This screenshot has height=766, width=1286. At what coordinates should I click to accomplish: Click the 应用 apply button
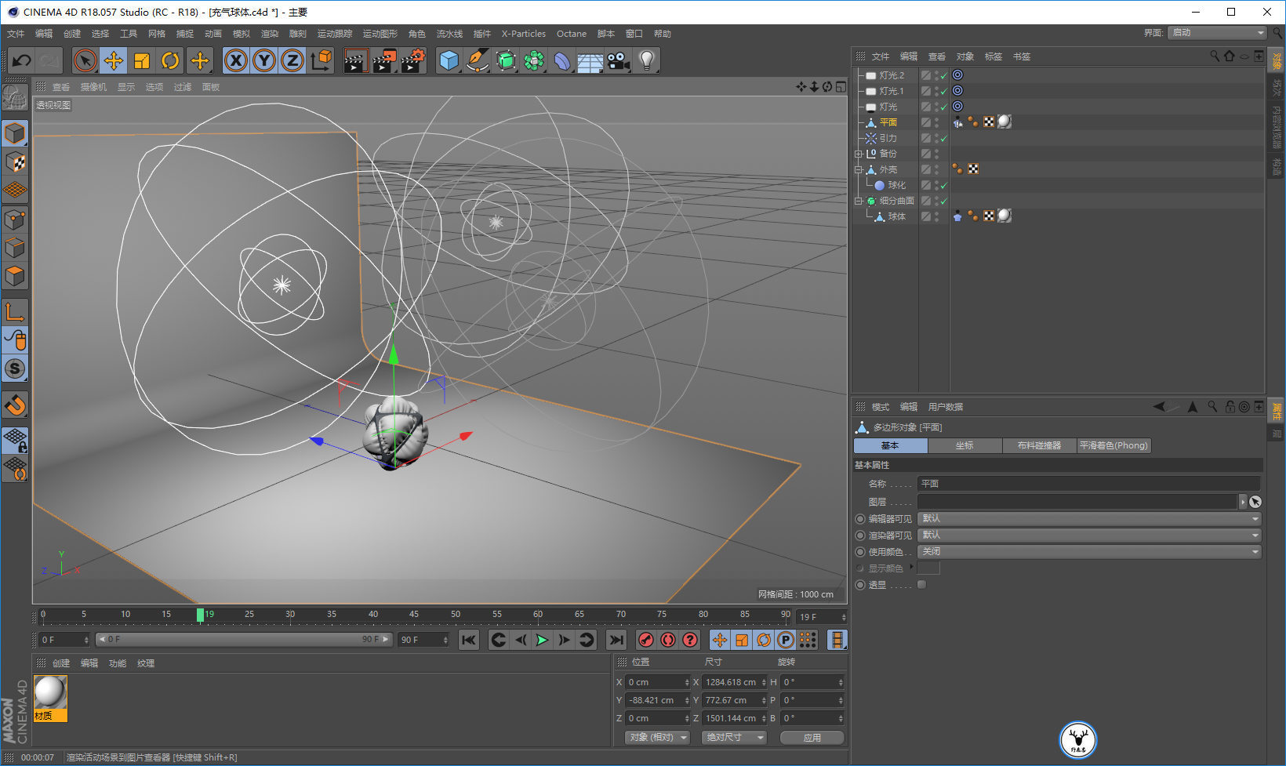tap(812, 738)
